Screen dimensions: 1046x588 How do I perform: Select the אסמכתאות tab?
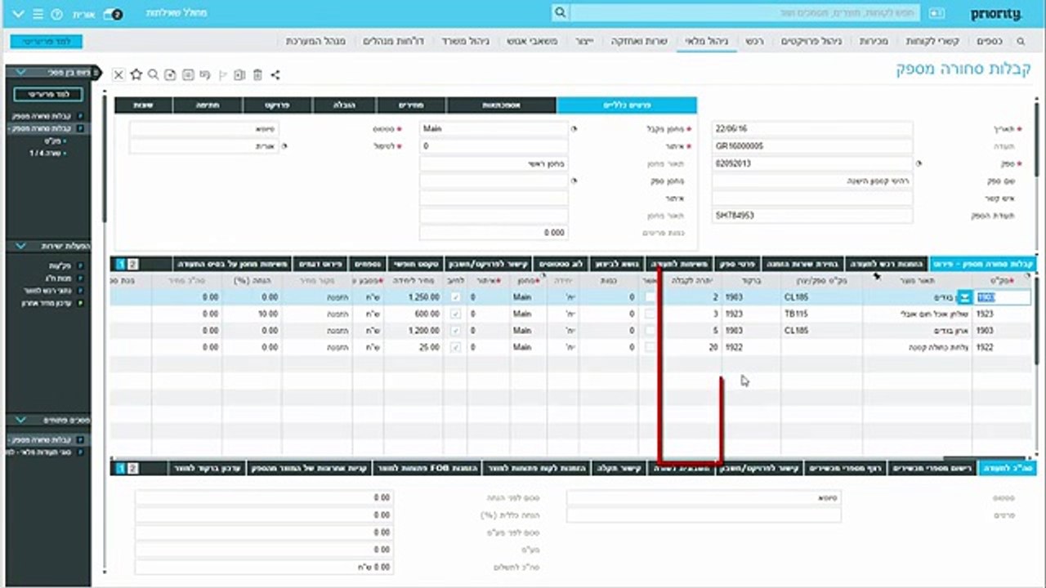[501, 105]
